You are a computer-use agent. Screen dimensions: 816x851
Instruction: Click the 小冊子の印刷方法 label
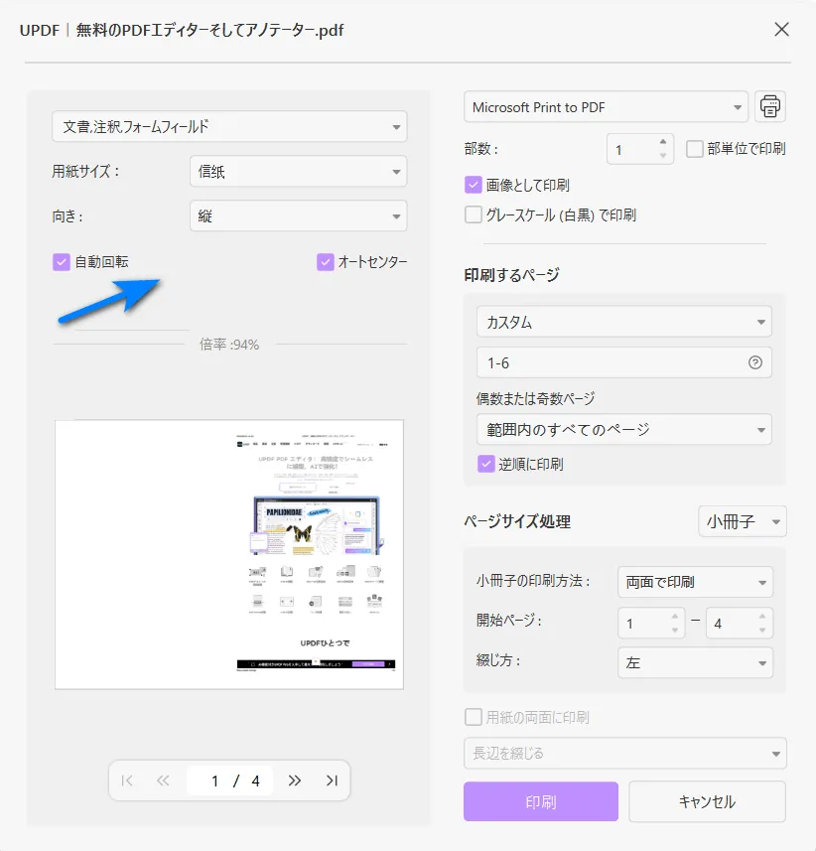533,581
